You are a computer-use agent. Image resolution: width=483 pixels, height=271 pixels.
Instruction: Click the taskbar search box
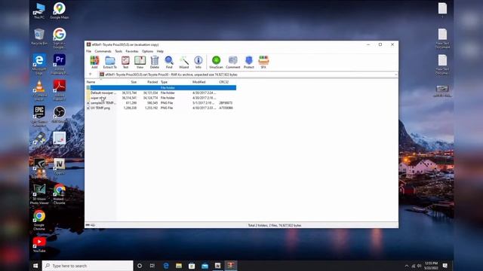(x=88, y=266)
